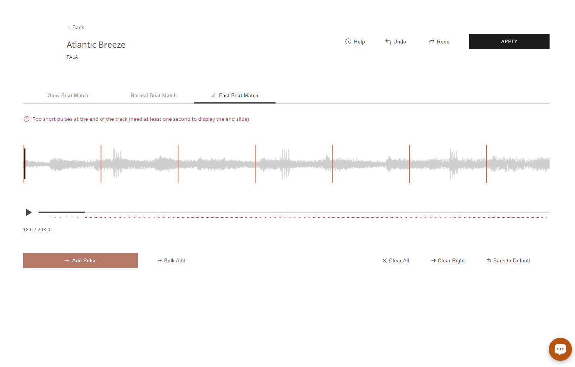This screenshot has height=367, width=575.
Task: Play the Atlantic Breeze track
Action: pyautogui.click(x=29, y=212)
